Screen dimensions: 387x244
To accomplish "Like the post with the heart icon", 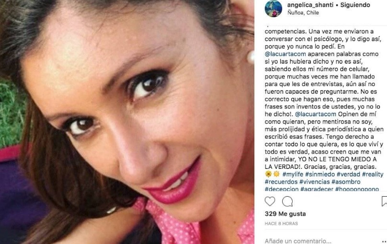I will coord(270,201).
